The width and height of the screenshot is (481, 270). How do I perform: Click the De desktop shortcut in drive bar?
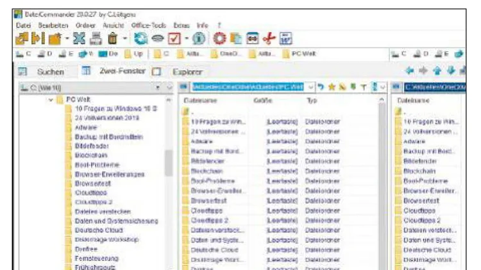click(108, 54)
